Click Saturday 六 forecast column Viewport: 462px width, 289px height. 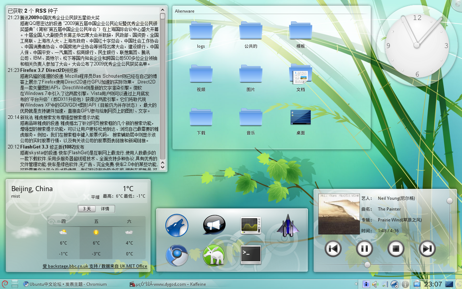(129, 238)
